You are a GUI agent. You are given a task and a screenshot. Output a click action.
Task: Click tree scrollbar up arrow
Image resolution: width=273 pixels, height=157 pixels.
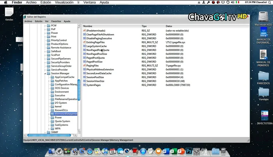[79, 26]
